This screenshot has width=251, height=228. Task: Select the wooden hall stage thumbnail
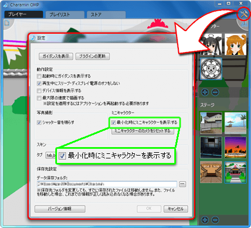pos(211,172)
